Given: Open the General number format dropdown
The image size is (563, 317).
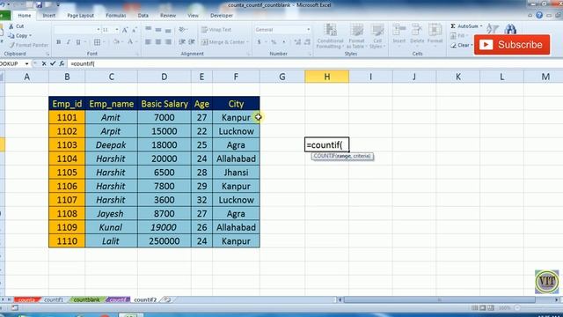Looking at the screenshot, I should click(x=308, y=30).
